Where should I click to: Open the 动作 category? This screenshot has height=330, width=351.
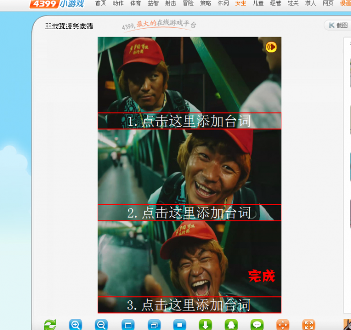point(118,3)
